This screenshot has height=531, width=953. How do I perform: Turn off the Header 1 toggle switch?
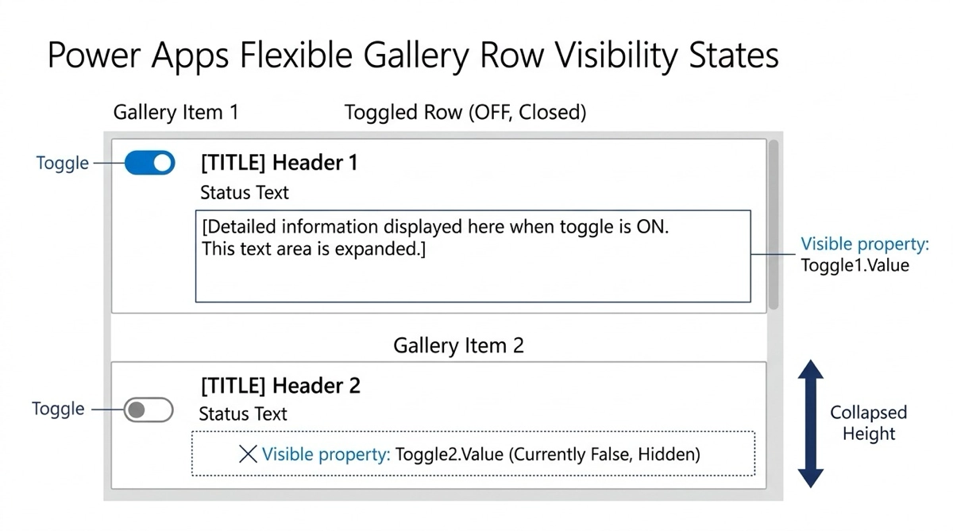click(x=149, y=164)
